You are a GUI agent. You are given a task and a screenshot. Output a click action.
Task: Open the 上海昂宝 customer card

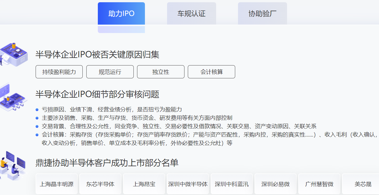tap(144, 184)
